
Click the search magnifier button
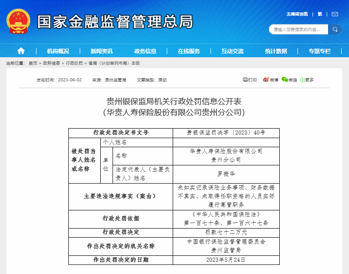point(335,30)
